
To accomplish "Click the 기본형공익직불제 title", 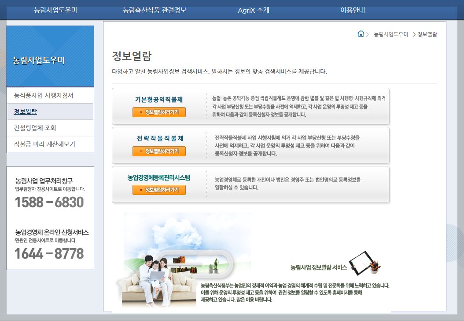I will (159, 100).
